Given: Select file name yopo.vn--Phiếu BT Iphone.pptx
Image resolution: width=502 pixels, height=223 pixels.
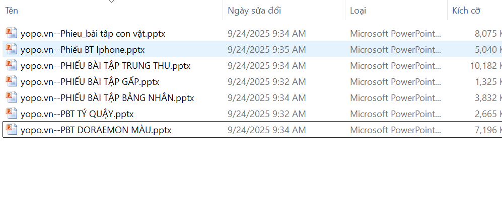Looking at the screenshot, I should (83, 50).
